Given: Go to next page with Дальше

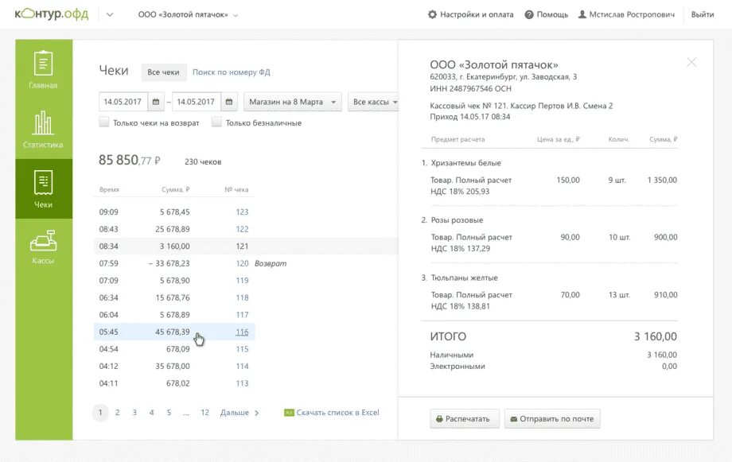Looking at the screenshot, I should pos(239,413).
